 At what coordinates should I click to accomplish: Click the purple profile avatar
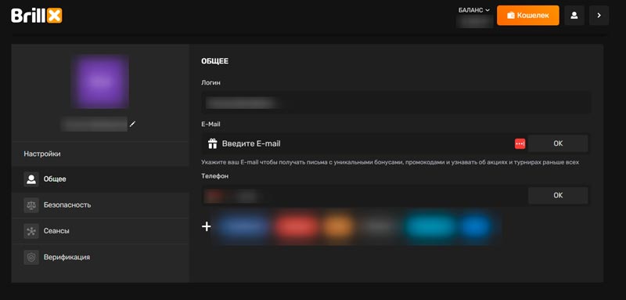coord(100,81)
